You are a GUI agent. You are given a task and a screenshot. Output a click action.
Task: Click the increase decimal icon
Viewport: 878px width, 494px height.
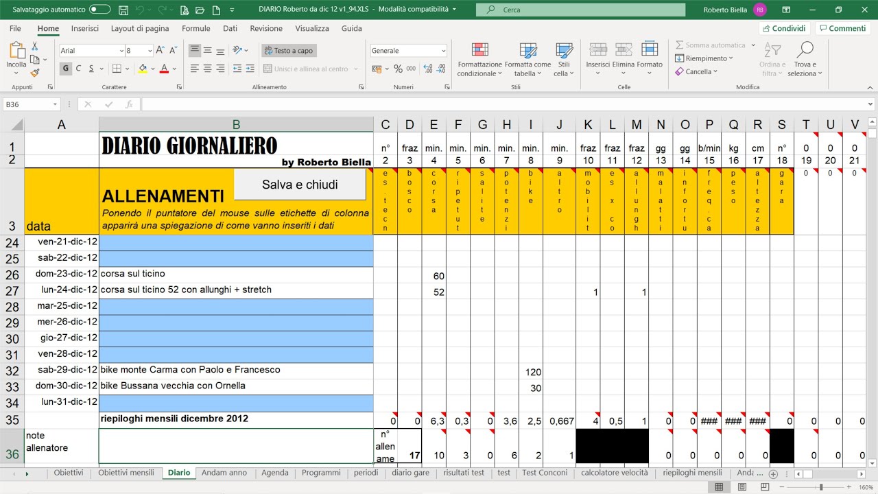point(427,69)
